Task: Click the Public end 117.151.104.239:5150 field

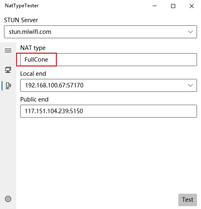Action: pyautogui.click(x=109, y=111)
